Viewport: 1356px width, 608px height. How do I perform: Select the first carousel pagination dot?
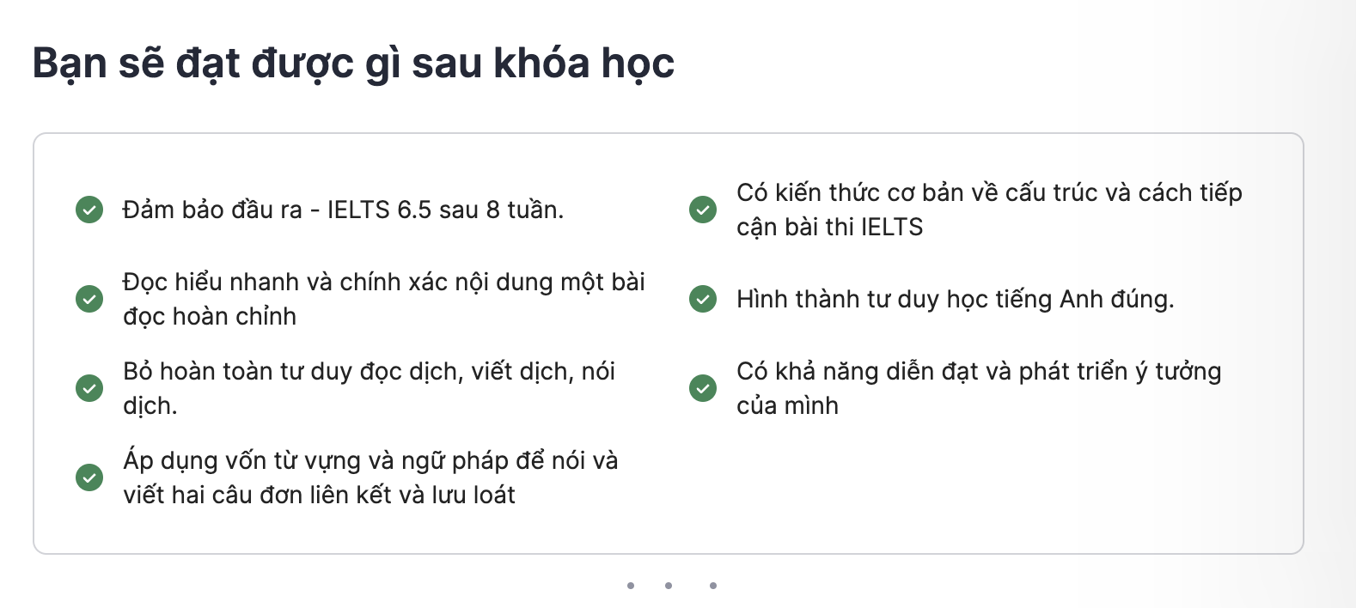(x=631, y=586)
